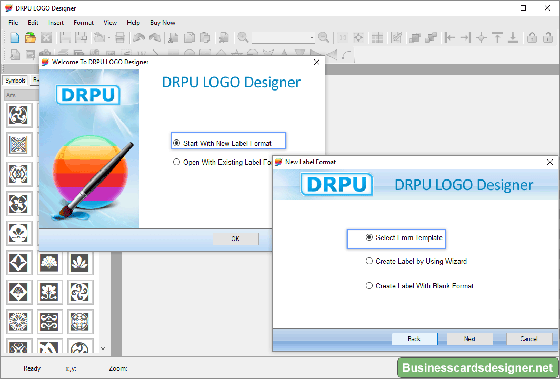Switch to the Symbols tab
Image resolution: width=560 pixels, height=379 pixels.
(x=15, y=81)
